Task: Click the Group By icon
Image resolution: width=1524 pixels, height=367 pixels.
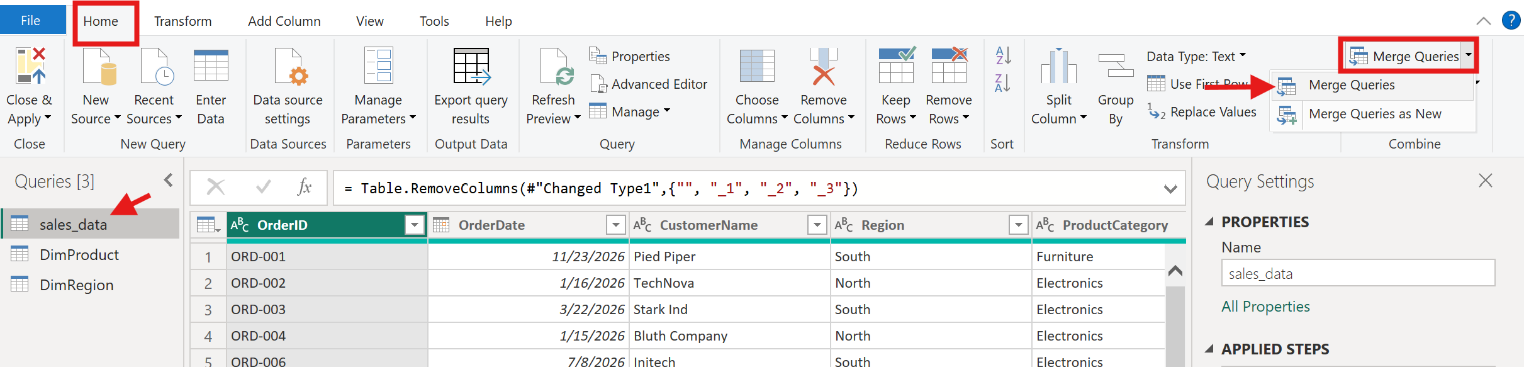Action: [1116, 65]
